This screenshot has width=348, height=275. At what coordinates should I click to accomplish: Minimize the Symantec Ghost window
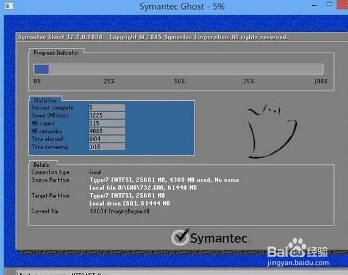[x=314, y=5]
